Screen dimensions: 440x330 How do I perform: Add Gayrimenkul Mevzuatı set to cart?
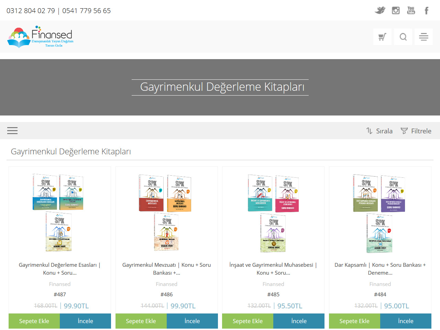[x=141, y=321]
